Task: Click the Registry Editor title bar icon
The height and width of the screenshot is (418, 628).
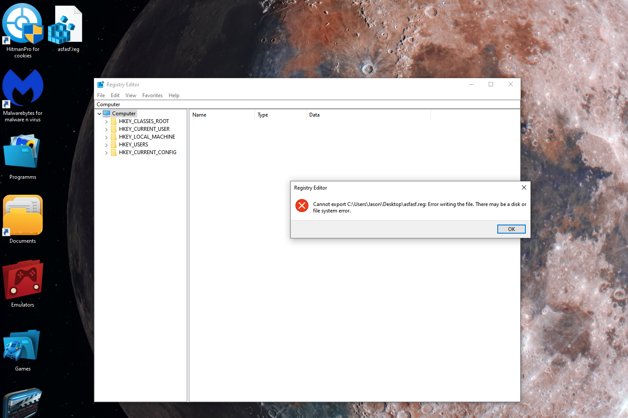Action: click(100, 85)
